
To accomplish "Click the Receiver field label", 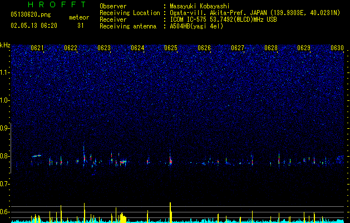I will tap(113, 20).
